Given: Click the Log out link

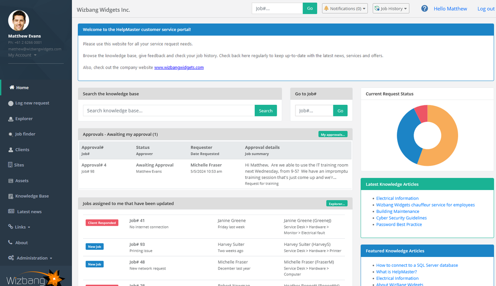Looking at the screenshot, I should [x=486, y=9].
